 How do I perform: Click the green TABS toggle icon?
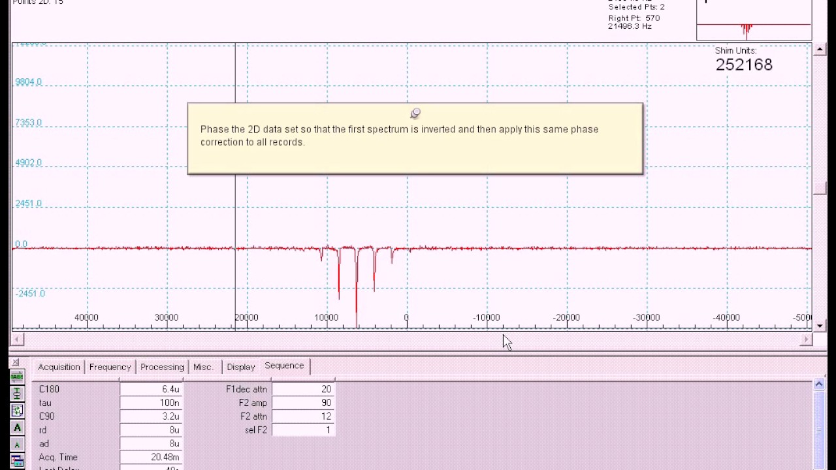17,377
